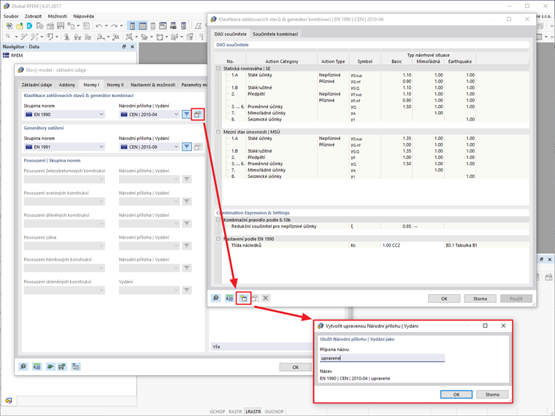The image size is (555, 416).
Task: Click units 0.00 icon in Klasifikace dialog
Action: coord(229,298)
